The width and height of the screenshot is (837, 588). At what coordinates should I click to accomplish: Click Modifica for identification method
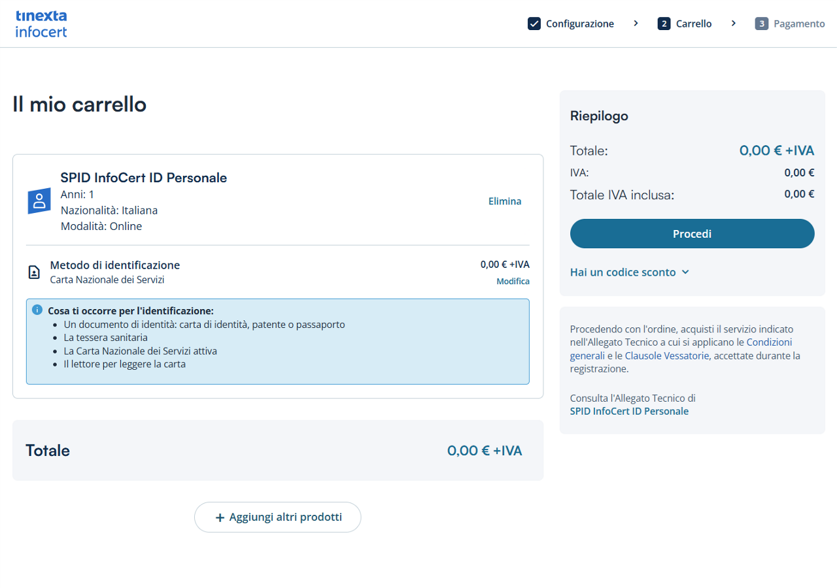click(513, 282)
